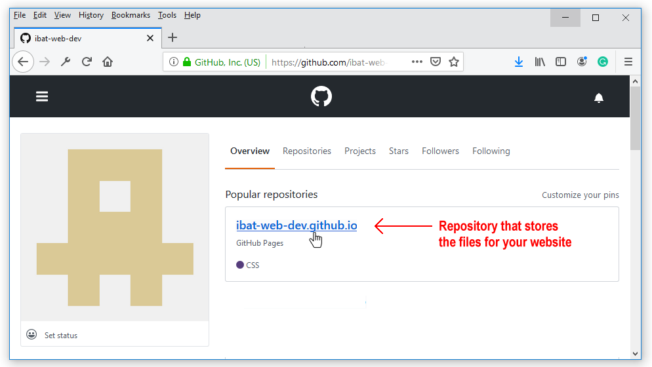652x367 pixels.
Task: Click the Grammarly extension icon
Action: coord(603,62)
